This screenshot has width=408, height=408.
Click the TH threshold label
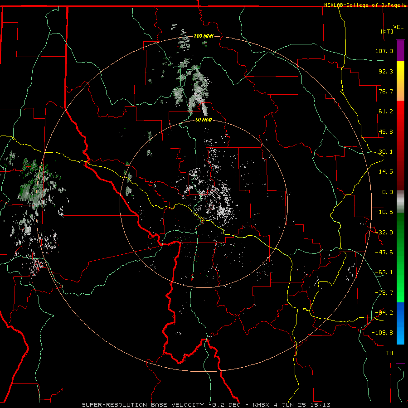(389, 353)
